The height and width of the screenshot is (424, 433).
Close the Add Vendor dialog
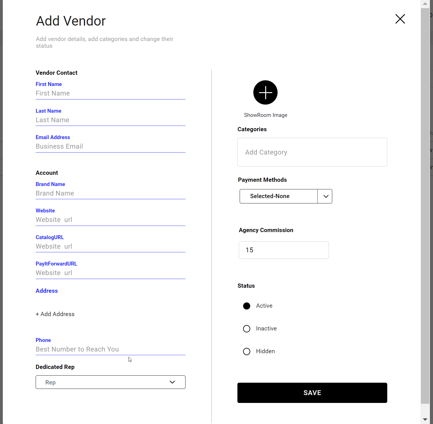[400, 19]
